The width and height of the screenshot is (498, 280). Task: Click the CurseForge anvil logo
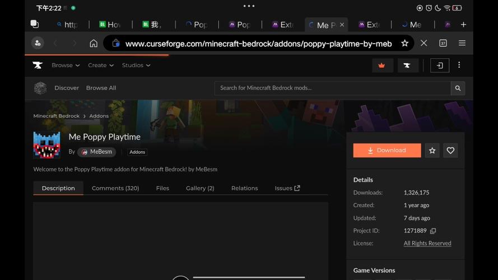38,65
